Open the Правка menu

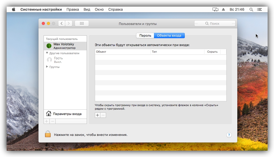point(73,9)
